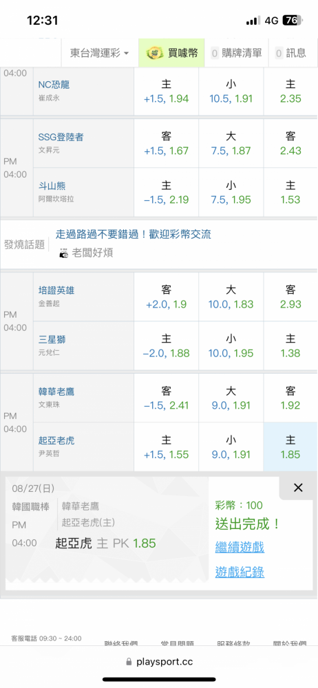Viewport: 318px width, 688px height.
Task: Pick 三星獅 主 -2.0 spread option
Action: pos(166,346)
